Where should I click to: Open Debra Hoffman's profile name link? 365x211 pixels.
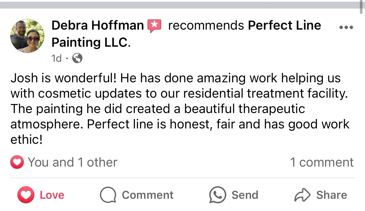[98, 26]
